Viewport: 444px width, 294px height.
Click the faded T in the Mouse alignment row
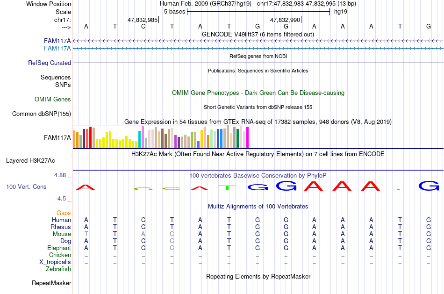point(86,234)
